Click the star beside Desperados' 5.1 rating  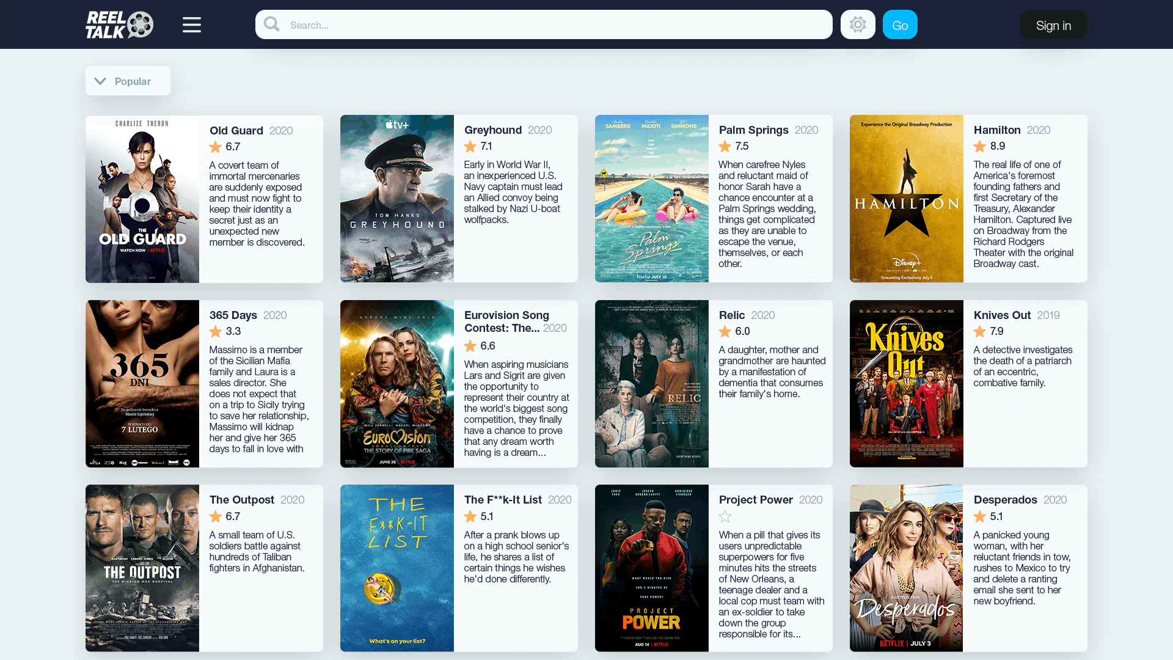click(x=979, y=516)
